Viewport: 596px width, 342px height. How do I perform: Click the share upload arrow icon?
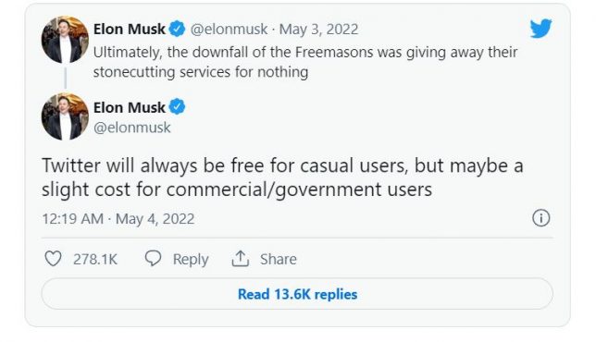[x=241, y=259]
